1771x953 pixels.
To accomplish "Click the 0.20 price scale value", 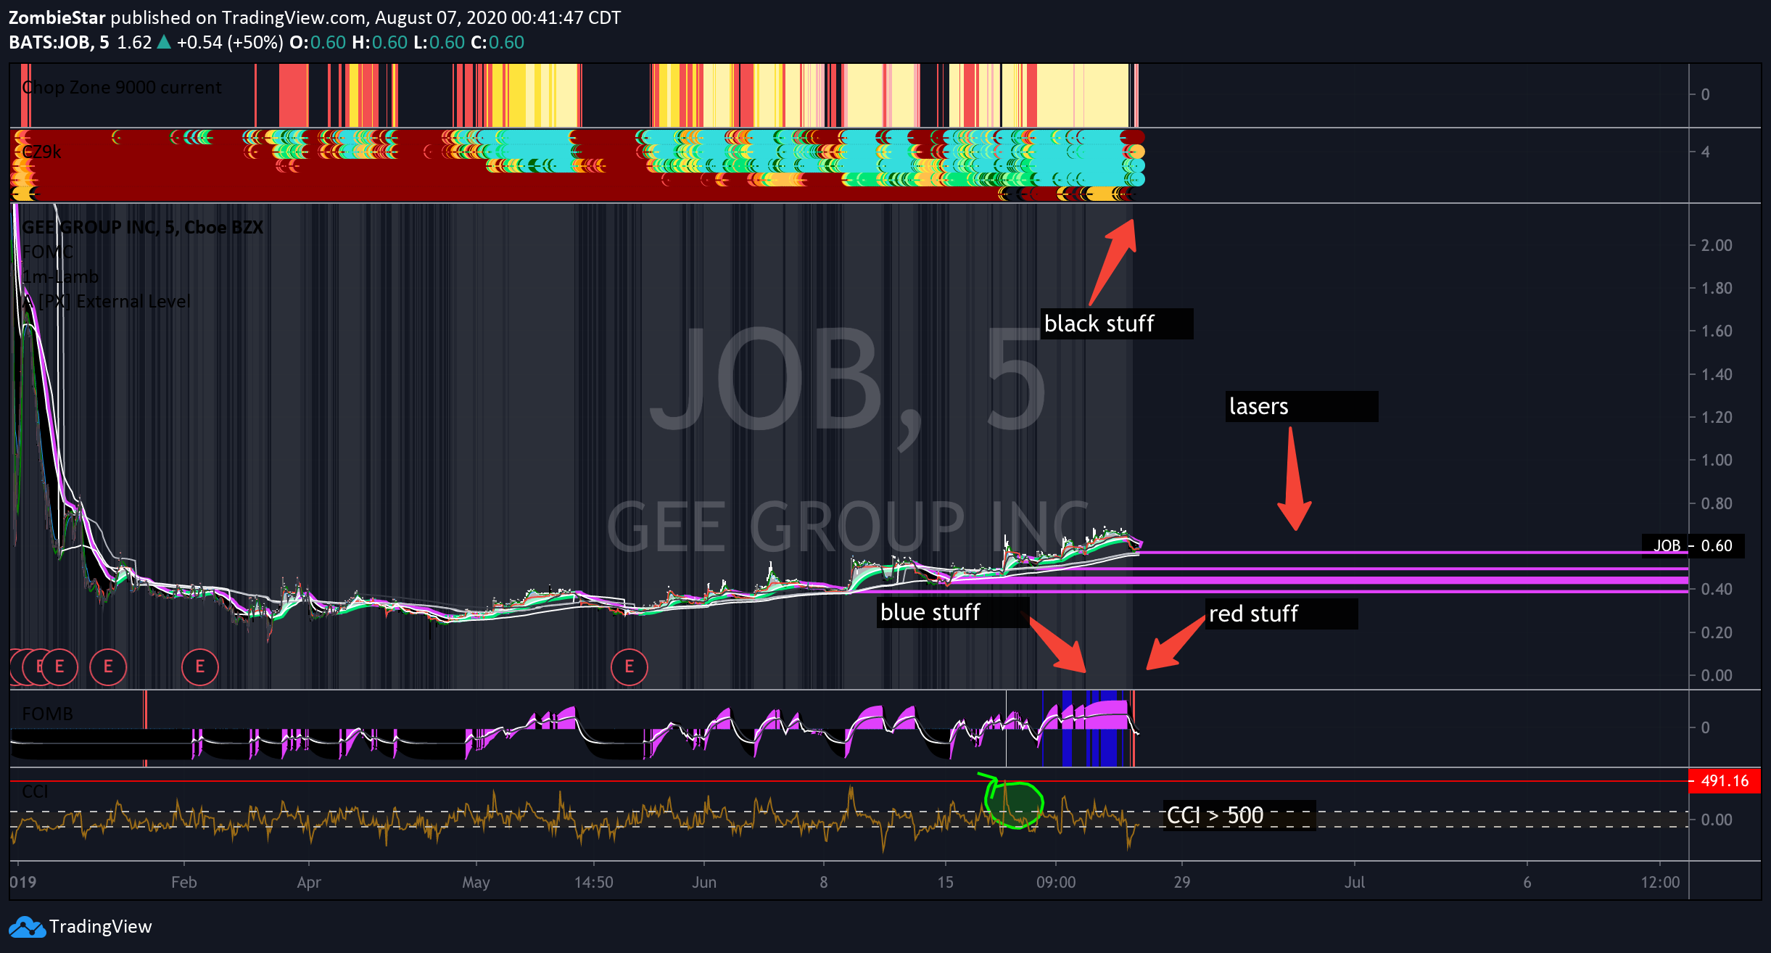I will 1717,632.
